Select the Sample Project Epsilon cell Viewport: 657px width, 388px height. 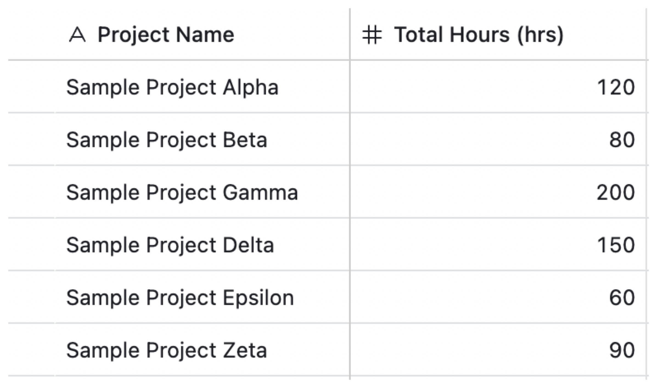(x=180, y=297)
